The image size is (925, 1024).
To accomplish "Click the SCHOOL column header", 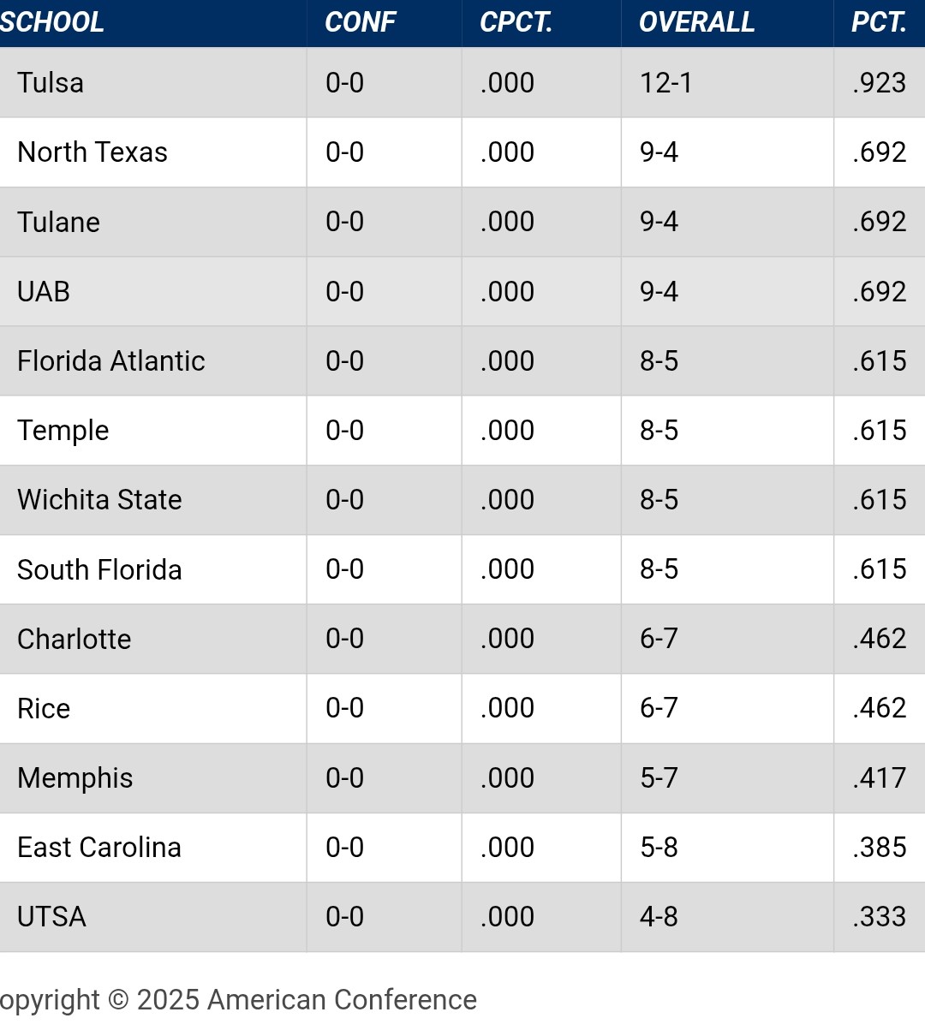I will click(x=51, y=22).
